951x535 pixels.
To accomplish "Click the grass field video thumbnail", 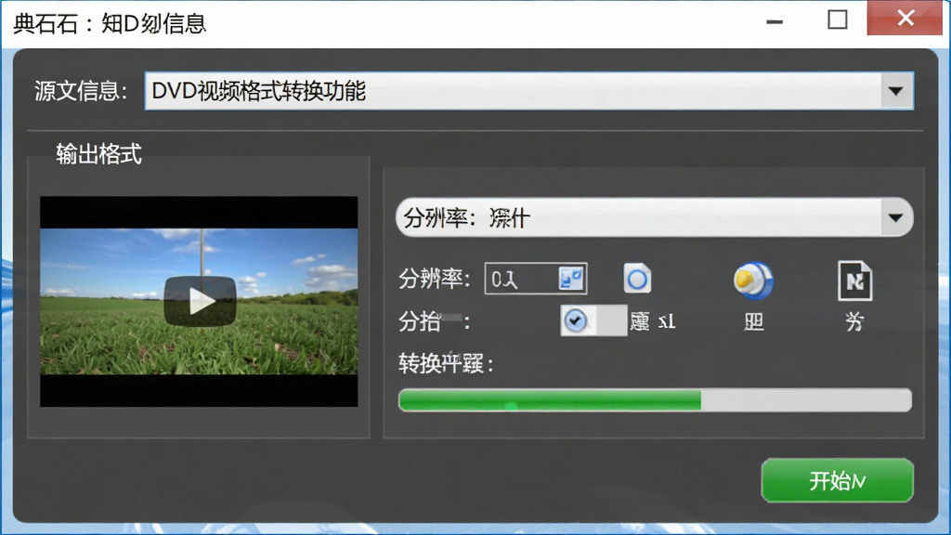I will [199, 302].
